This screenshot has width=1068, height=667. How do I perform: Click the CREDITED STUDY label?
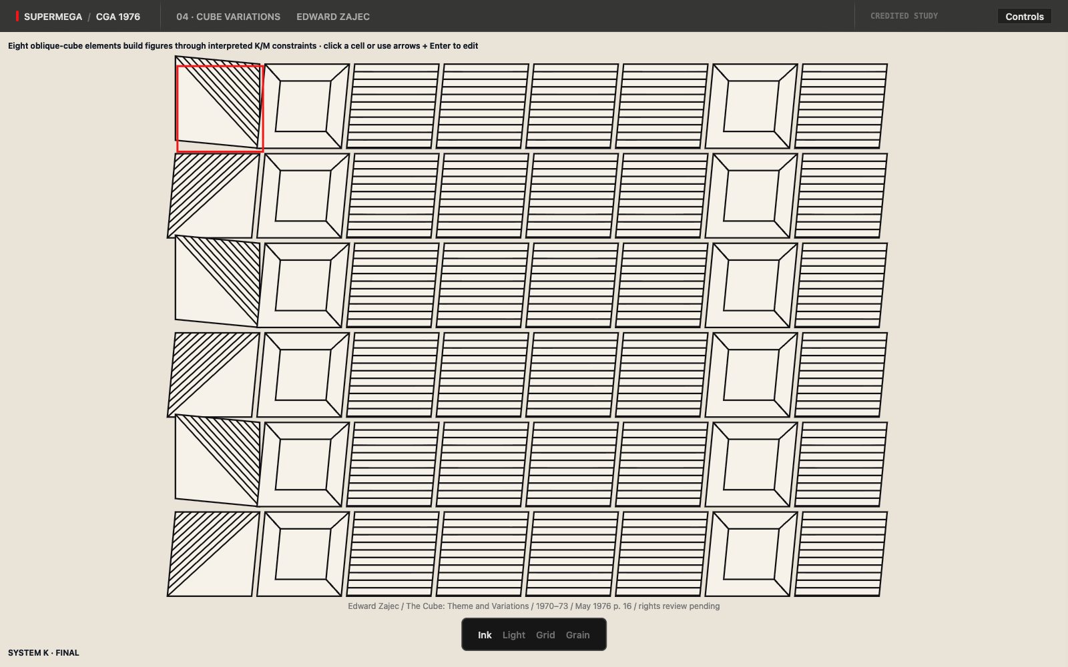(x=904, y=16)
